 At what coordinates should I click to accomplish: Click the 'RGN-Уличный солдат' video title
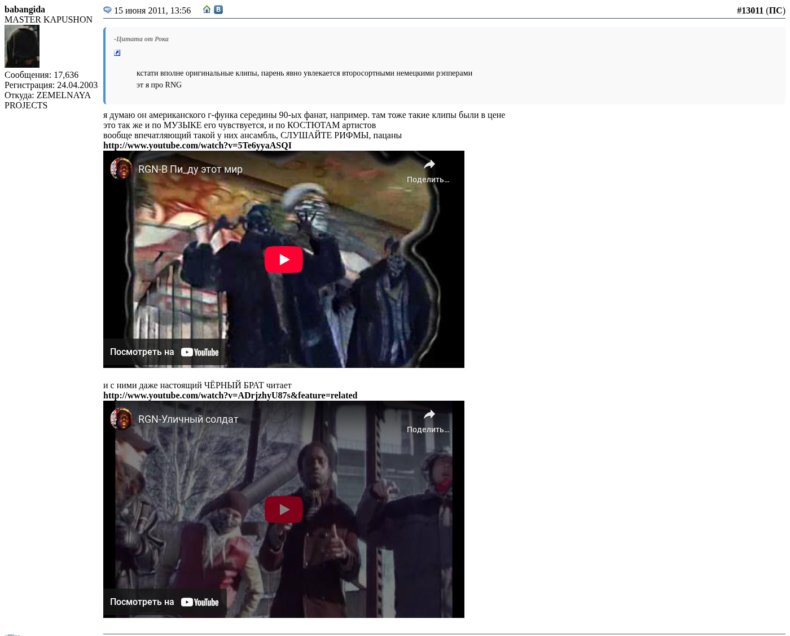coord(188,419)
